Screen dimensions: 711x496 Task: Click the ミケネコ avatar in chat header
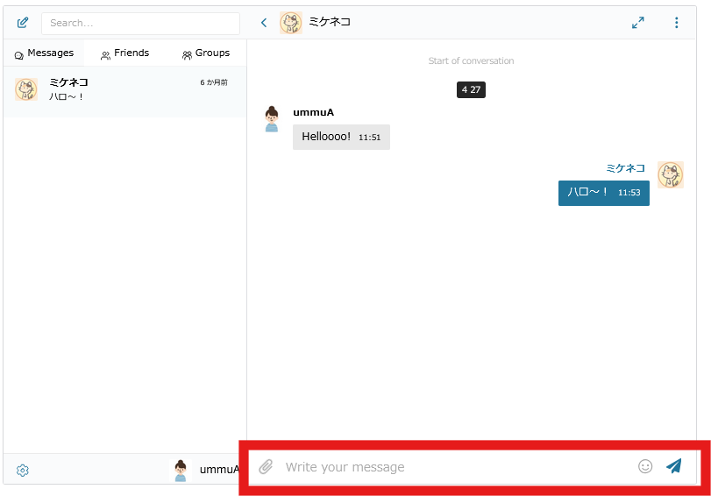291,23
